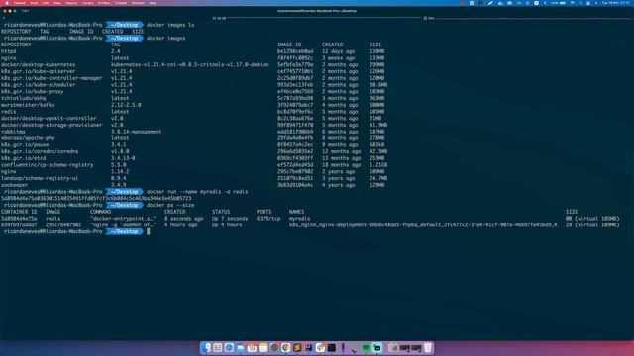Open Calendar from the dock
The width and height of the screenshot is (634, 356).
[x=252, y=347]
